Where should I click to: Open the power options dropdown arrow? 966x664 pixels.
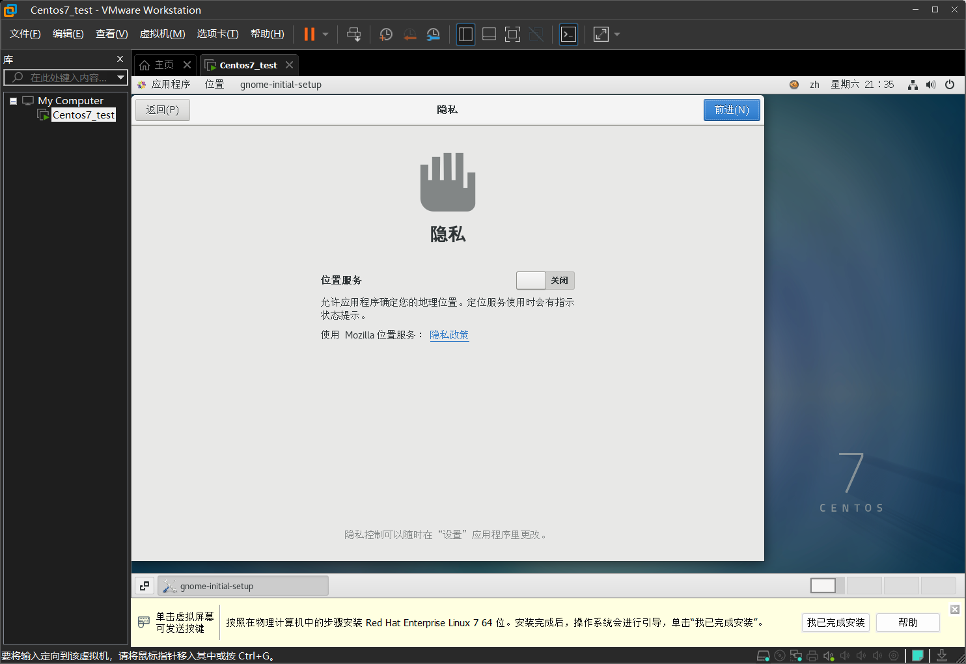(x=325, y=35)
